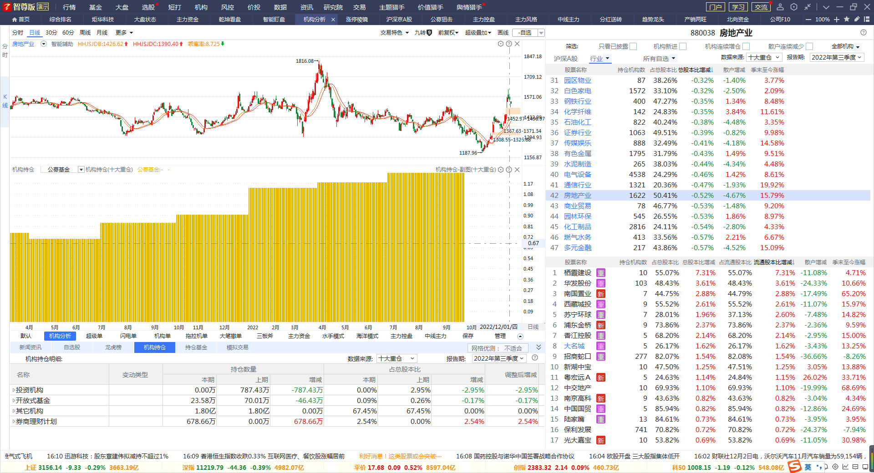The width and height of the screenshot is (874, 473).
Task: Click the round arrow icon after 管理
Action: click(520, 337)
